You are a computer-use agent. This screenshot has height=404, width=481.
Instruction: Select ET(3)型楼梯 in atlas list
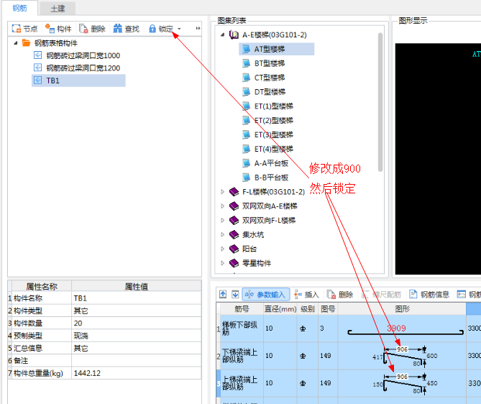click(x=274, y=134)
